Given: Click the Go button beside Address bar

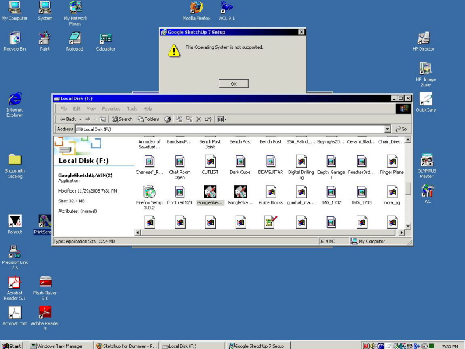Looking at the screenshot, I should point(402,129).
